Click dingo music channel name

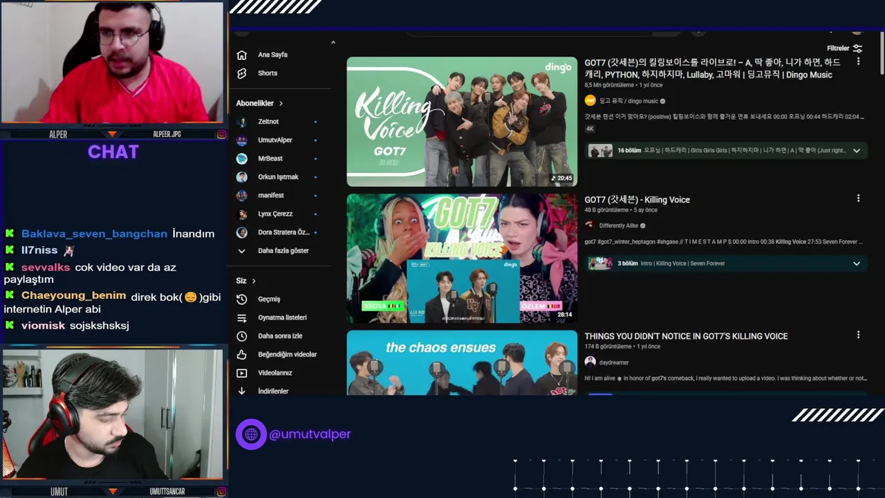click(628, 101)
